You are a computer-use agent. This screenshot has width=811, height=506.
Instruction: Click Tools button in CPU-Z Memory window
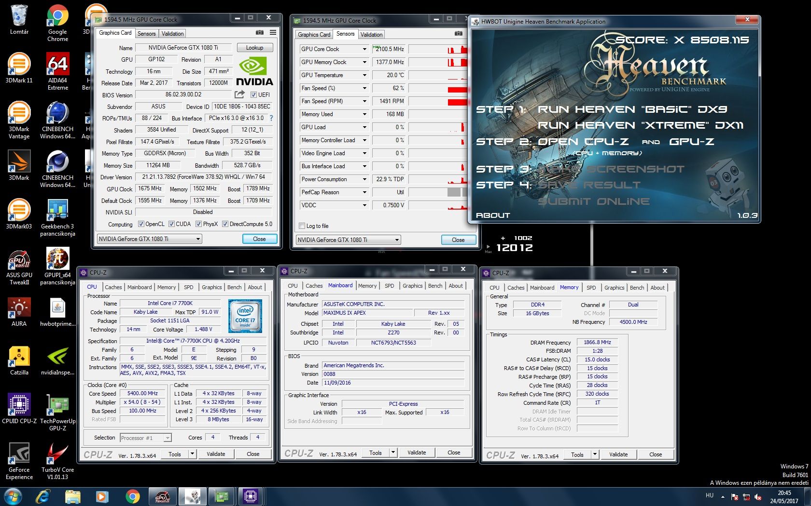(x=577, y=454)
